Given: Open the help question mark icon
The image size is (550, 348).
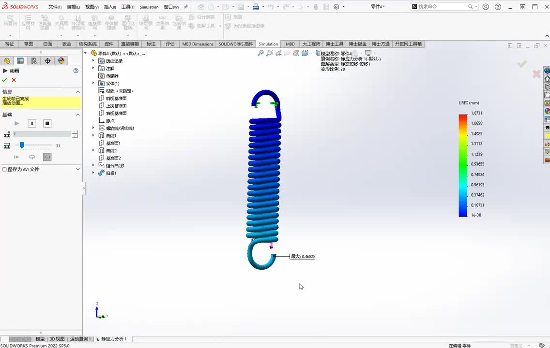Looking at the screenshot, I should click(x=498, y=7).
